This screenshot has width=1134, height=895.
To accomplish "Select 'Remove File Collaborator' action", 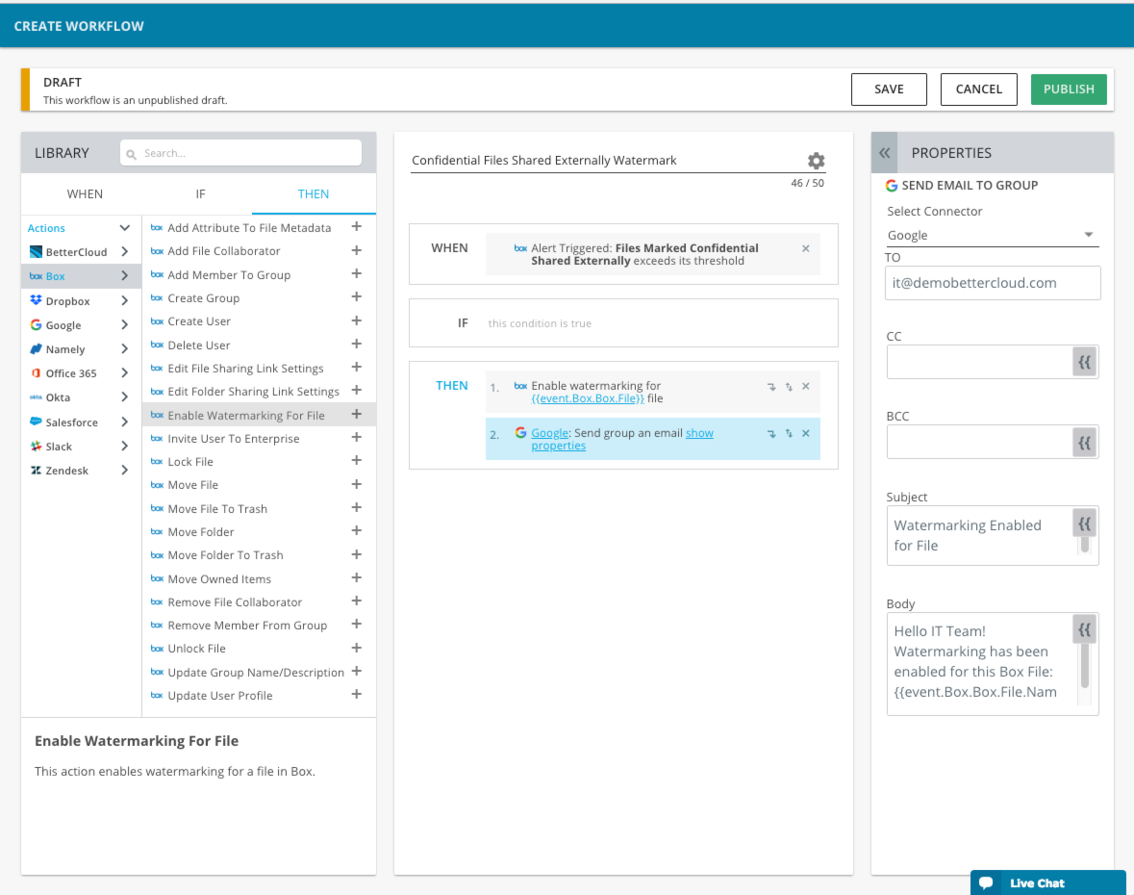I will 235,602.
